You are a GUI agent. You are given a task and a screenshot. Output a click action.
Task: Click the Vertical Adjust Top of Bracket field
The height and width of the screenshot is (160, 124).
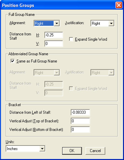[x=80, y=121]
